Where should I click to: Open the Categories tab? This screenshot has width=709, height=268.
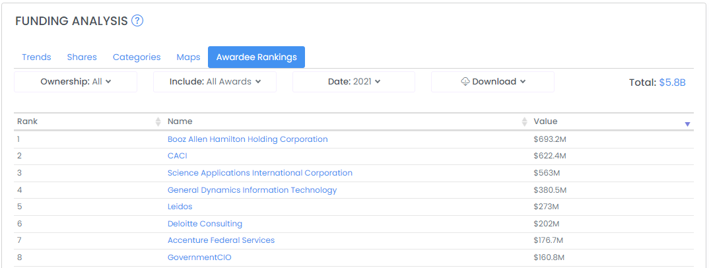[x=137, y=57]
